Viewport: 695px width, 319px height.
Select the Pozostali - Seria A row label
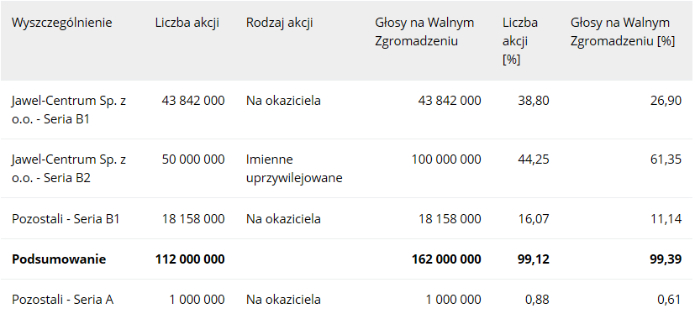[62, 300]
